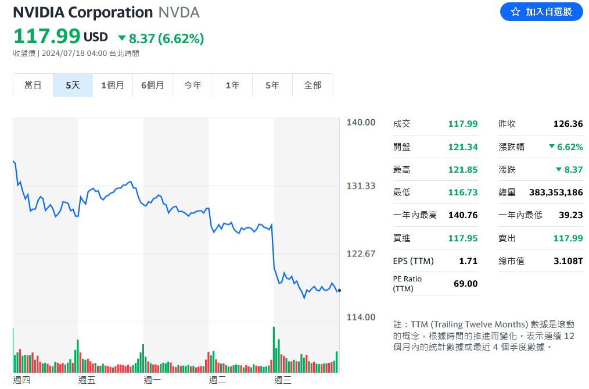Show the 1個月 price chart

pyautogui.click(x=113, y=85)
